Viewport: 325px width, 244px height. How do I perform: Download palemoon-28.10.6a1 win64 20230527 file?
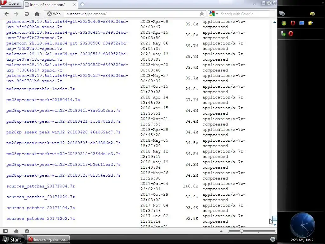point(67,78)
